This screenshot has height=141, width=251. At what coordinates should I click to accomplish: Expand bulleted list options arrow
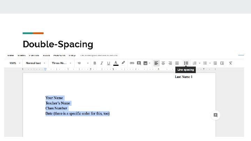tap(210, 63)
